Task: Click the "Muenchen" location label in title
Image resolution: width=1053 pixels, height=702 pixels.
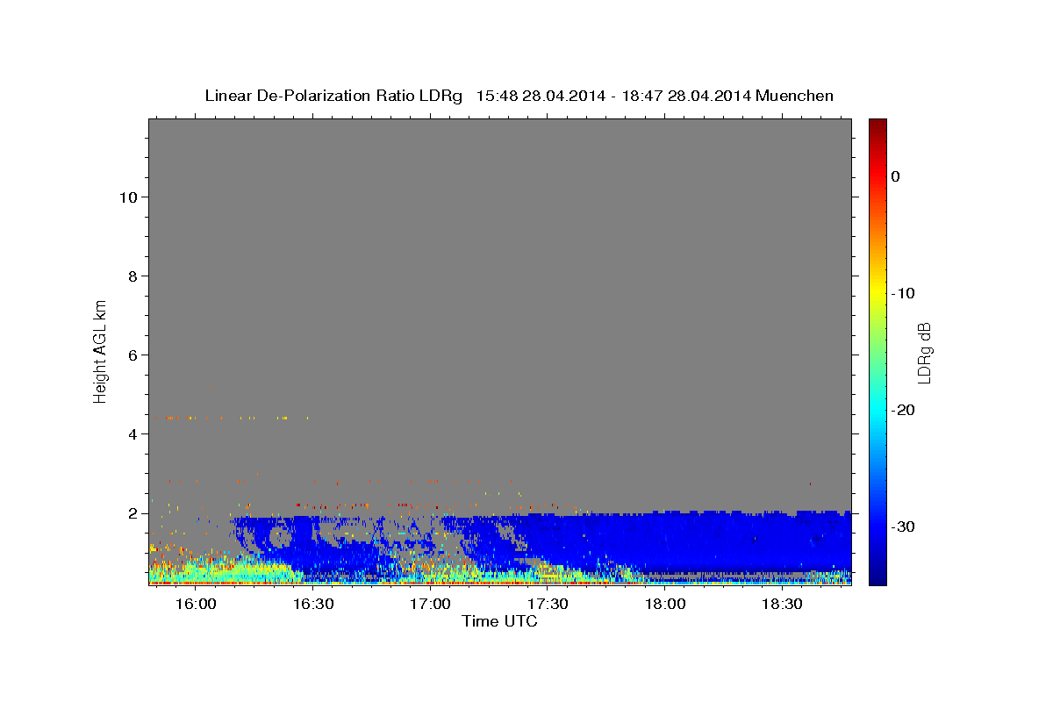Action: tap(795, 96)
